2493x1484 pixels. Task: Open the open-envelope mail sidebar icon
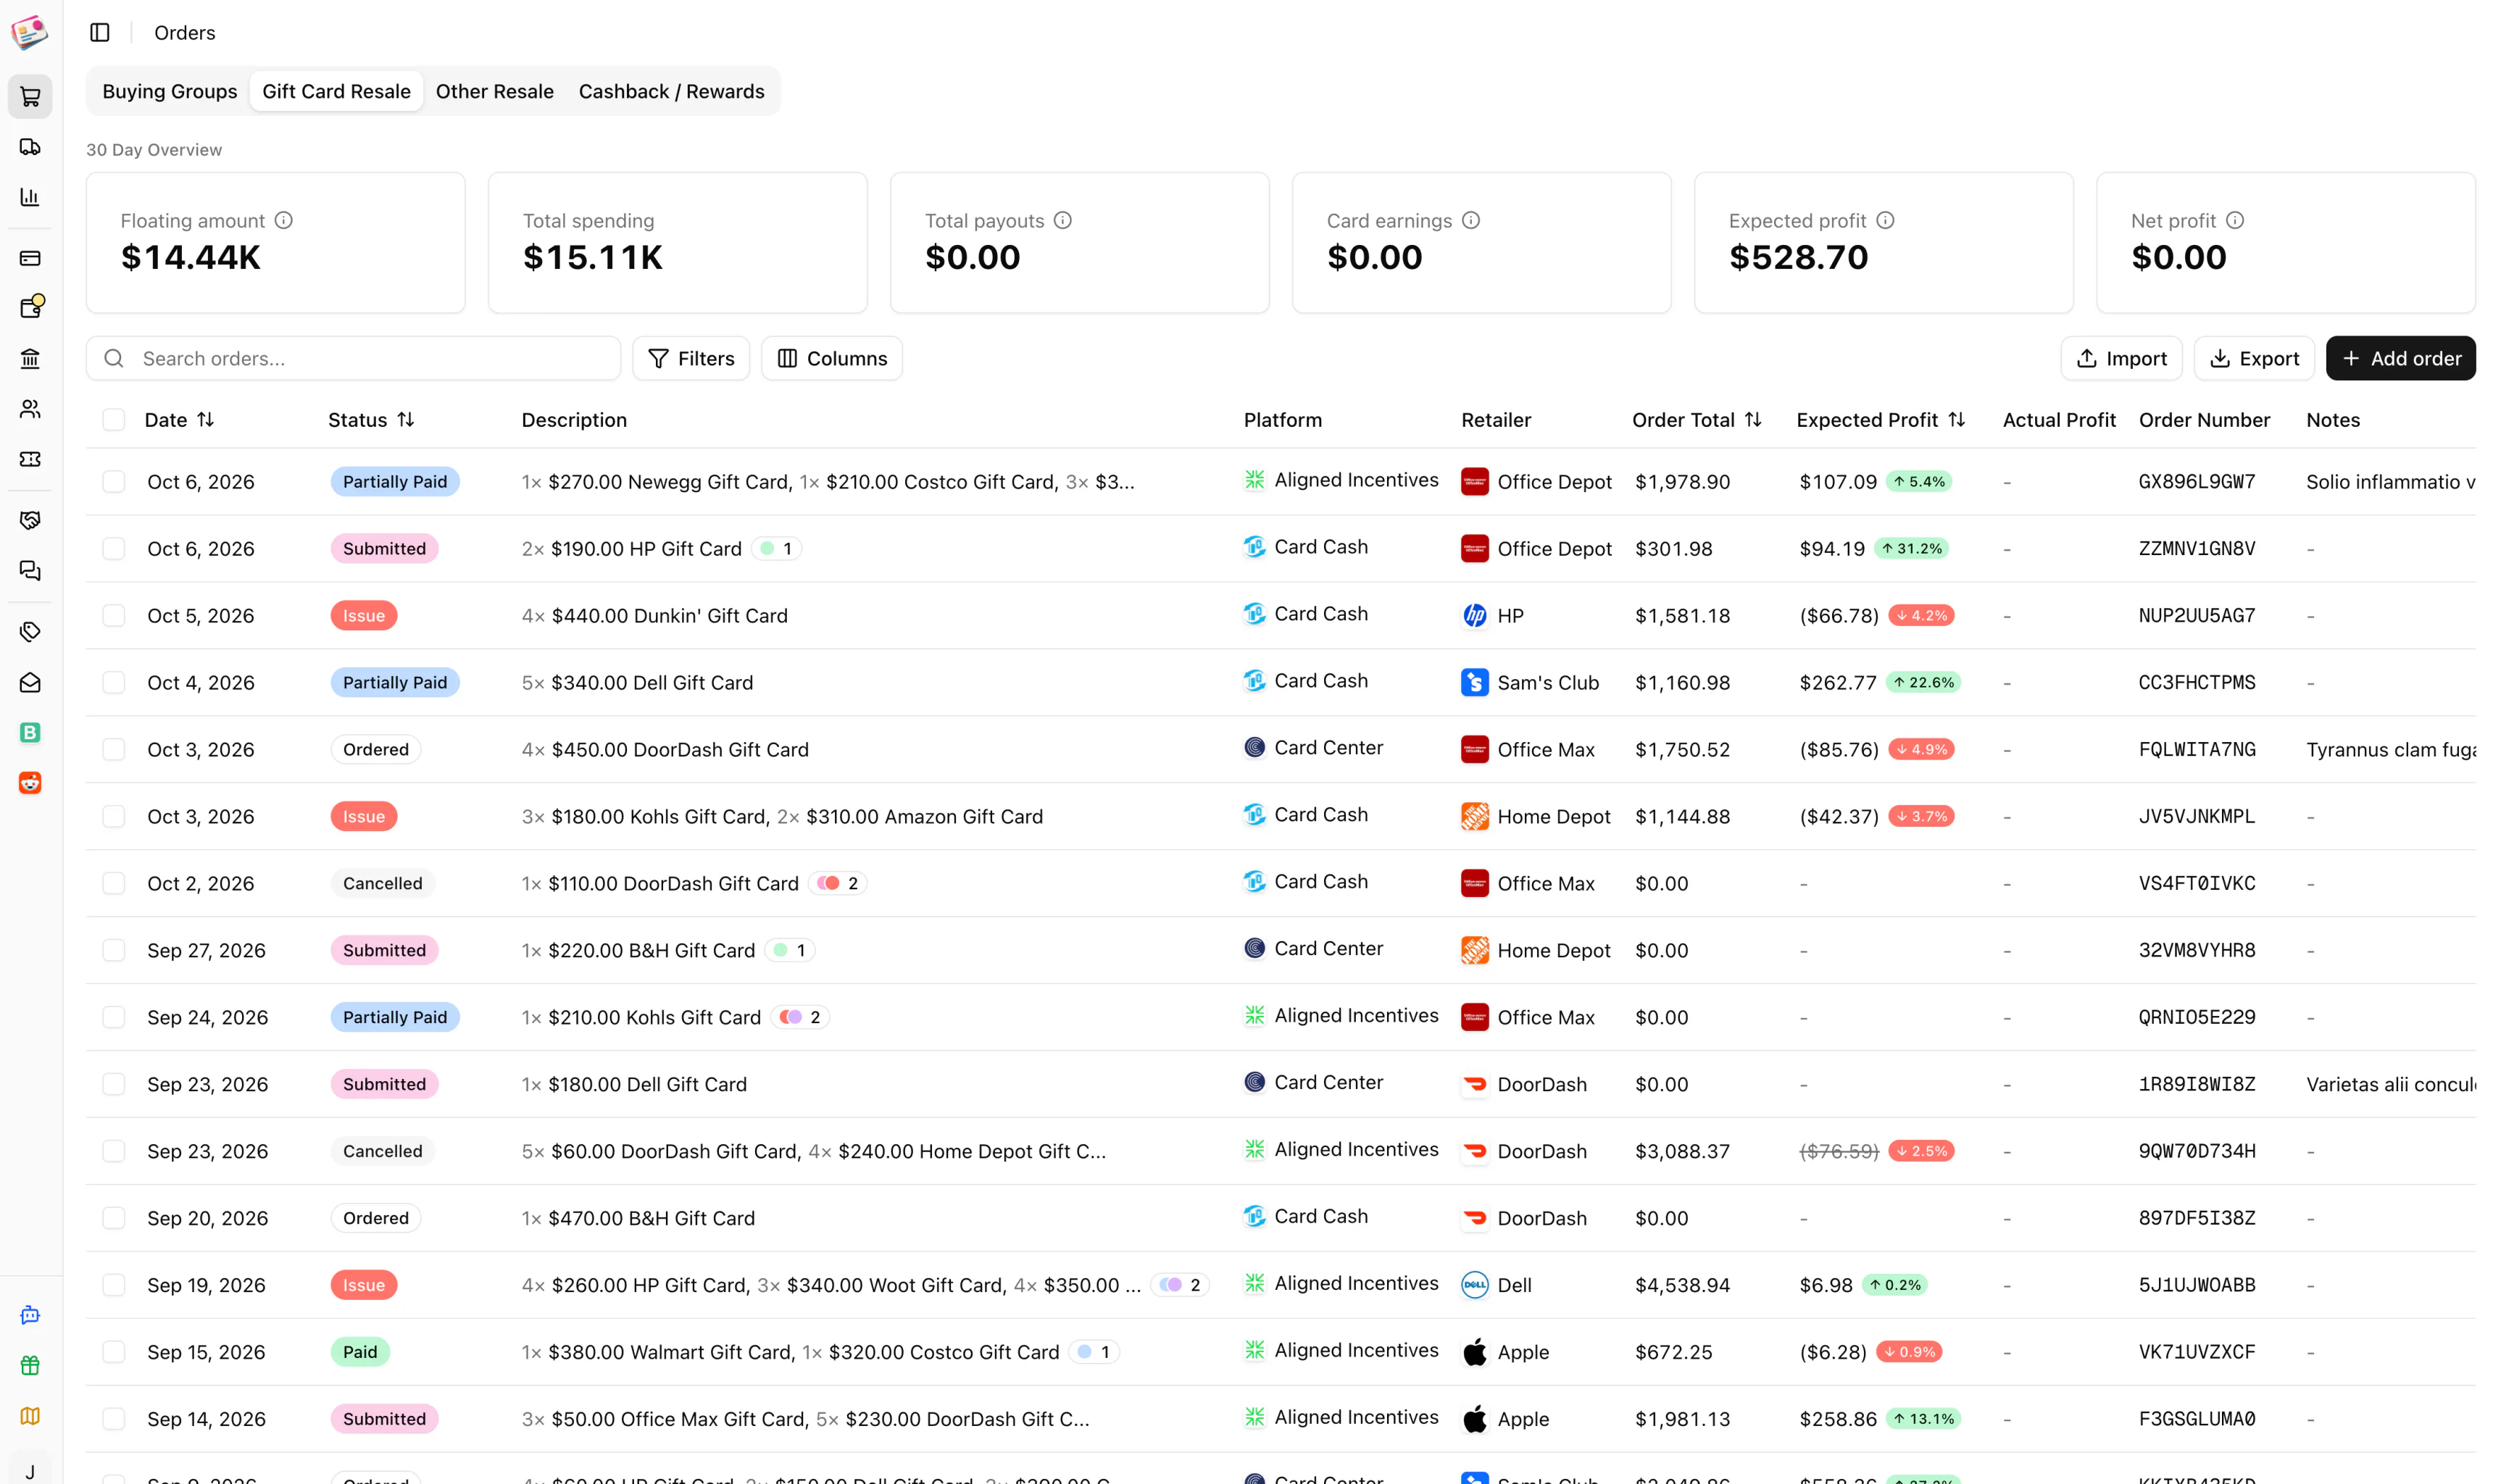pyautogui.click(x=30, y=682)
